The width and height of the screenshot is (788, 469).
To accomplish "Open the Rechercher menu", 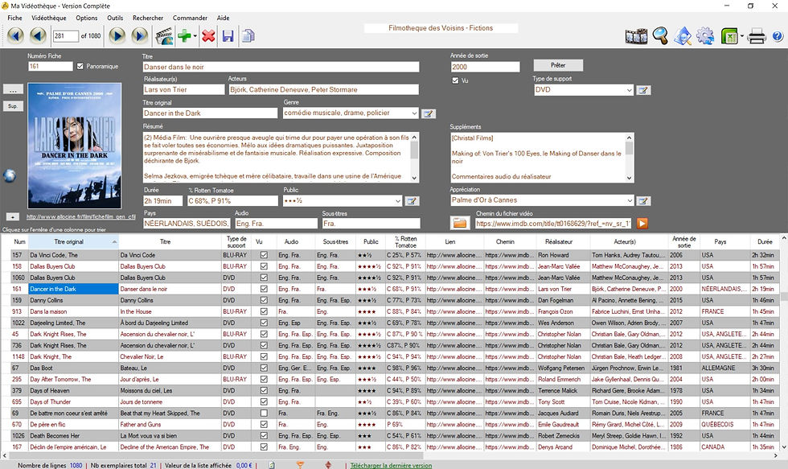I will point(148,18).
